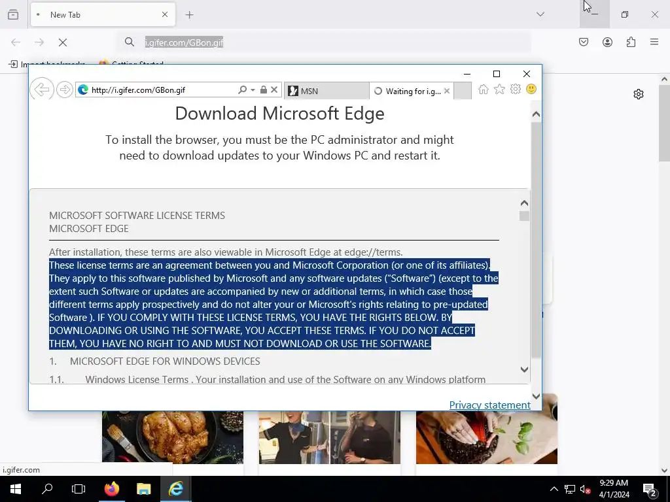Viewport: 670px width, 502px height.
Task: Click the Firefox forward arrow
Action: pos(39,42)
